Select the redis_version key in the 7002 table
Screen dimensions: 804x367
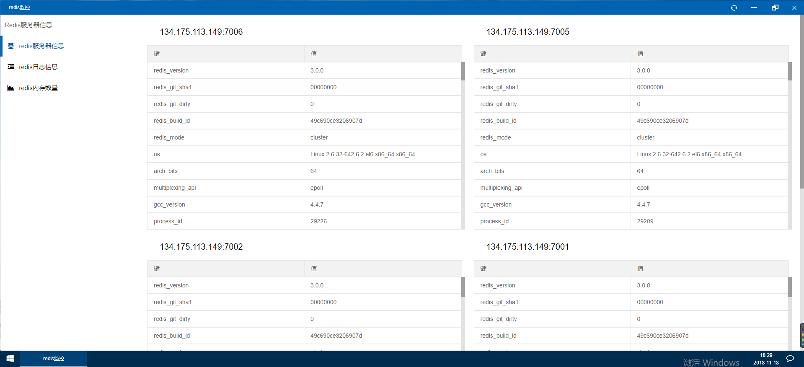click(x=171, y=285)
